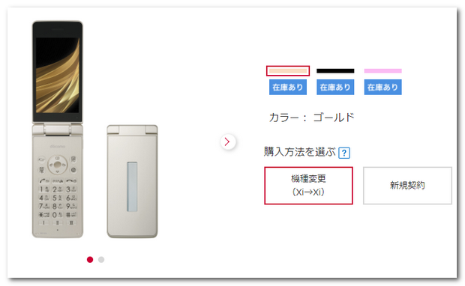Select the gold color swatch
This screenshot has width=465, height=286.
click(x=288, y=71)
